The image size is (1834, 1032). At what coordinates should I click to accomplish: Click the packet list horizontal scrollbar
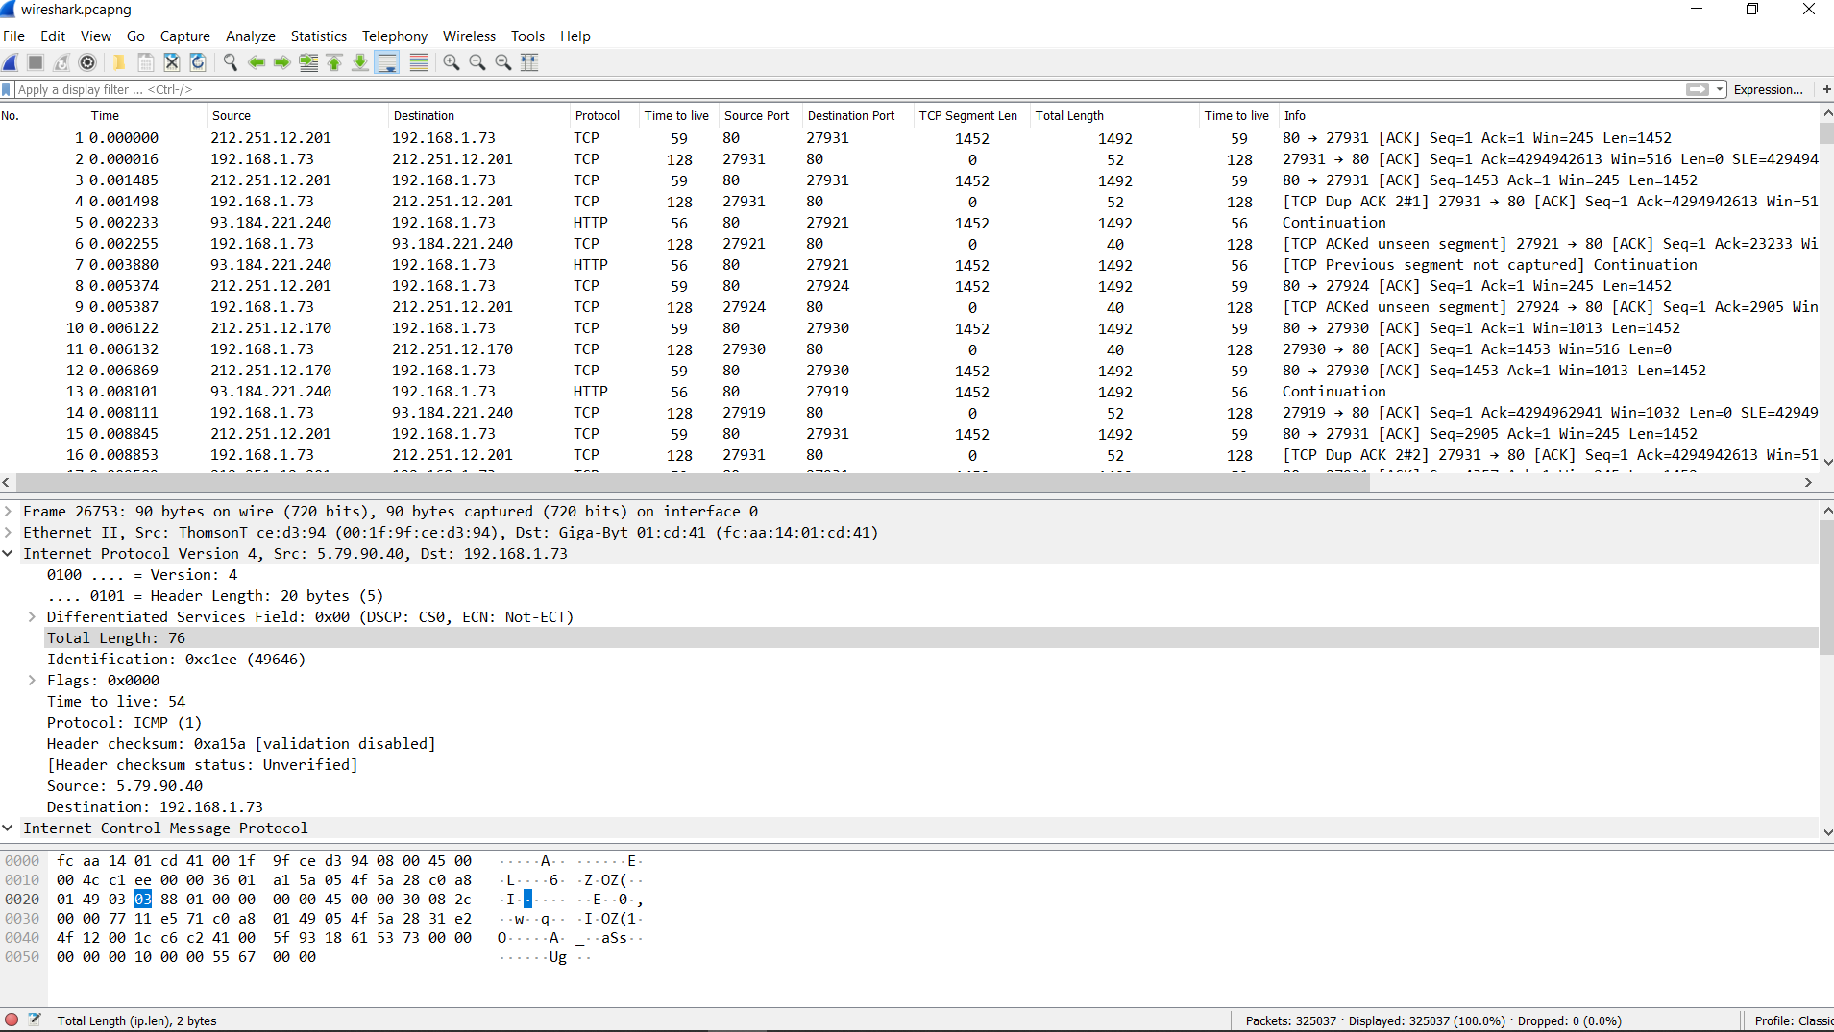692,482
